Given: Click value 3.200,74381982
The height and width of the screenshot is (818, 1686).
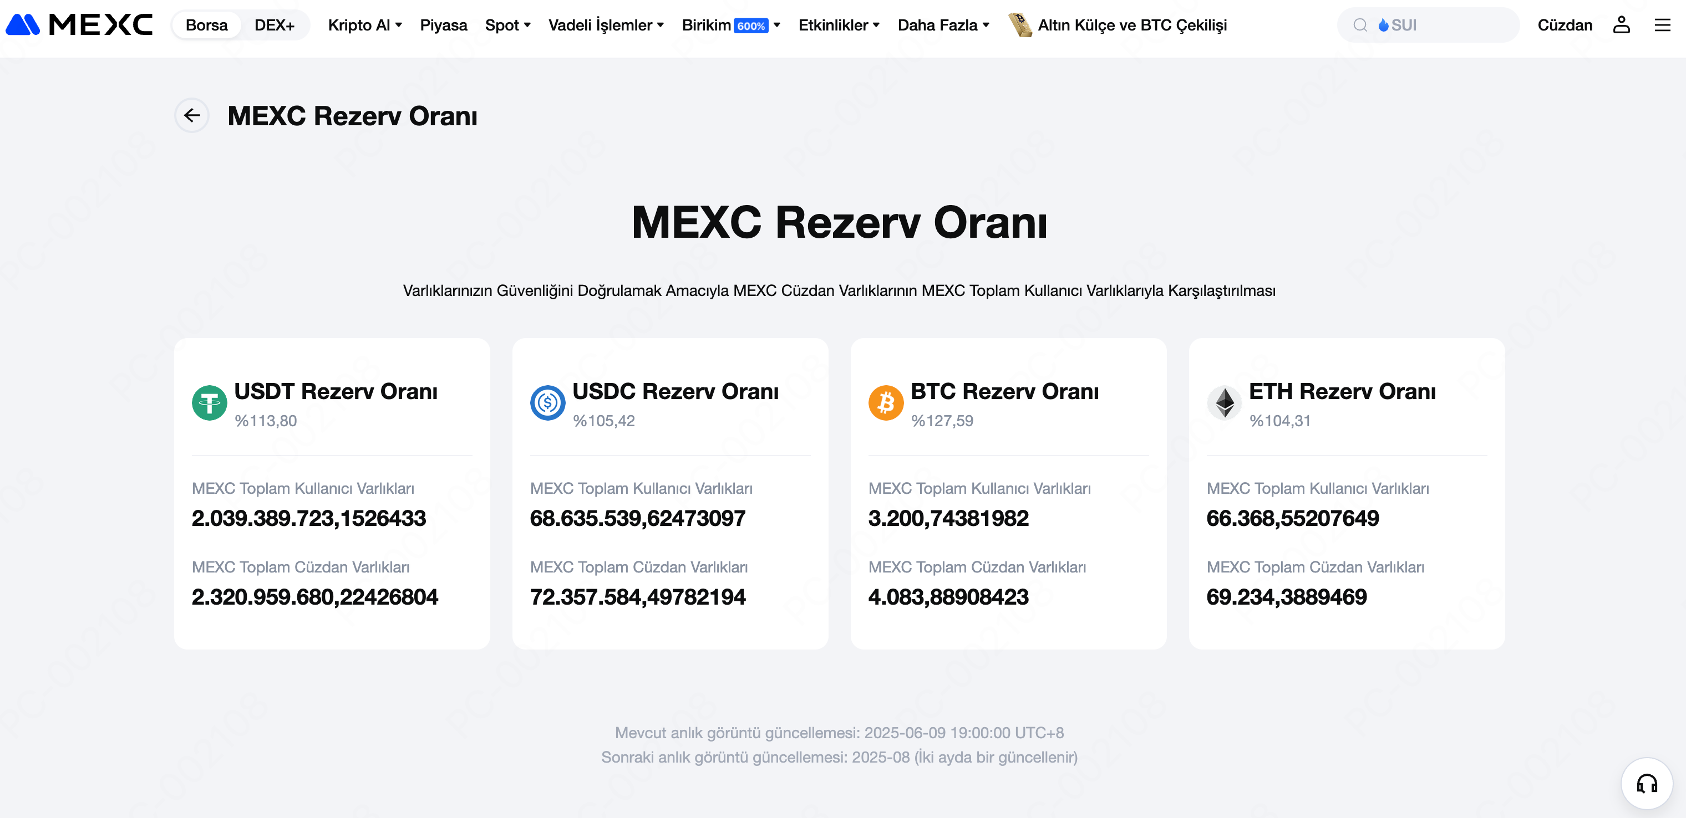Looking at the screenshot, I should point(948,518).
